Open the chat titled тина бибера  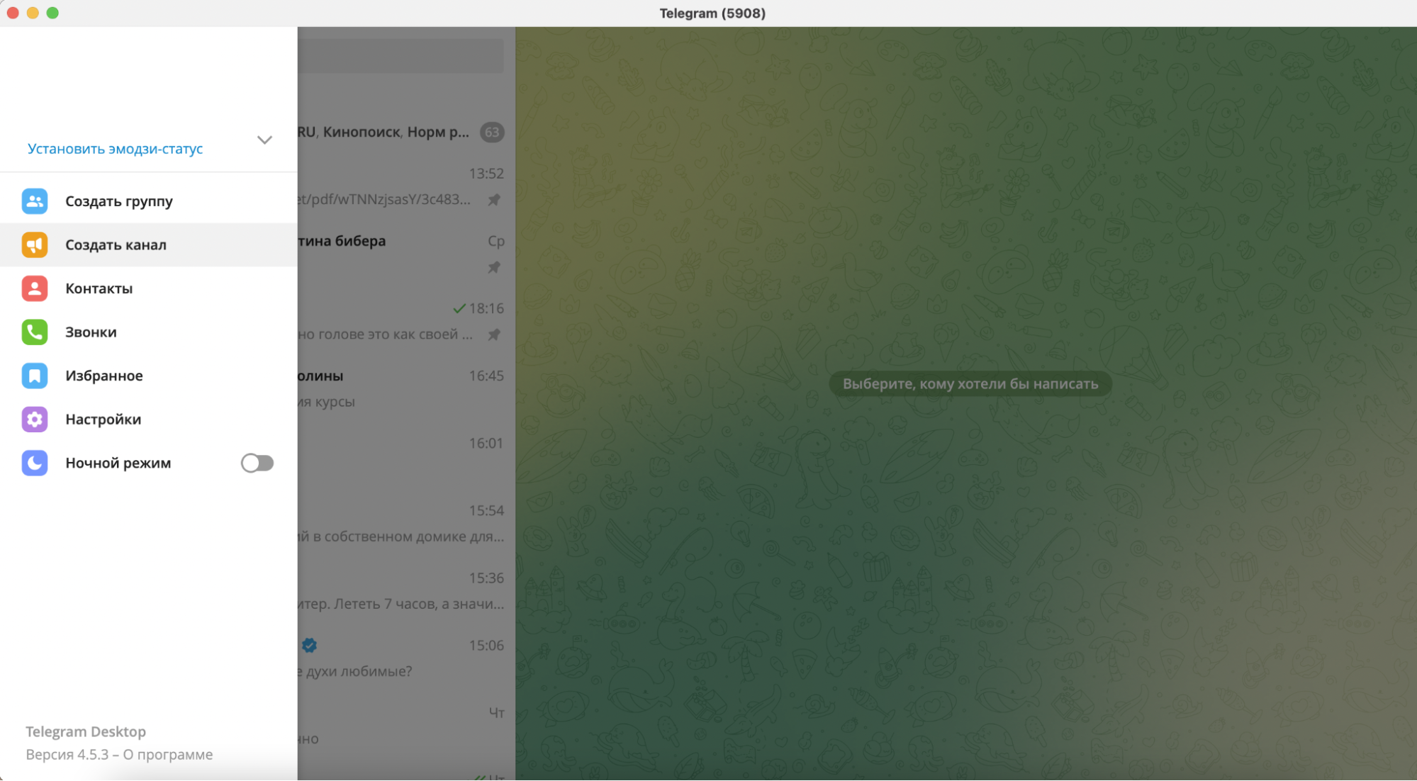click(406, 254)
